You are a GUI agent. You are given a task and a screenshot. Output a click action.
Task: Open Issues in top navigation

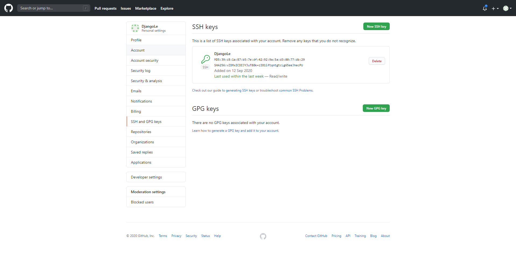[126, 8]
